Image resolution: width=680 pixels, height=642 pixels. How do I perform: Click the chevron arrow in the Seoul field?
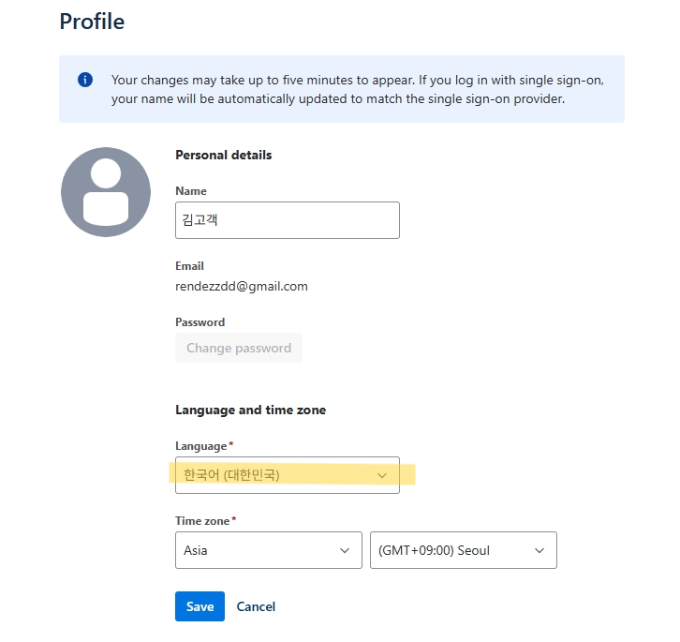(540, 550)
